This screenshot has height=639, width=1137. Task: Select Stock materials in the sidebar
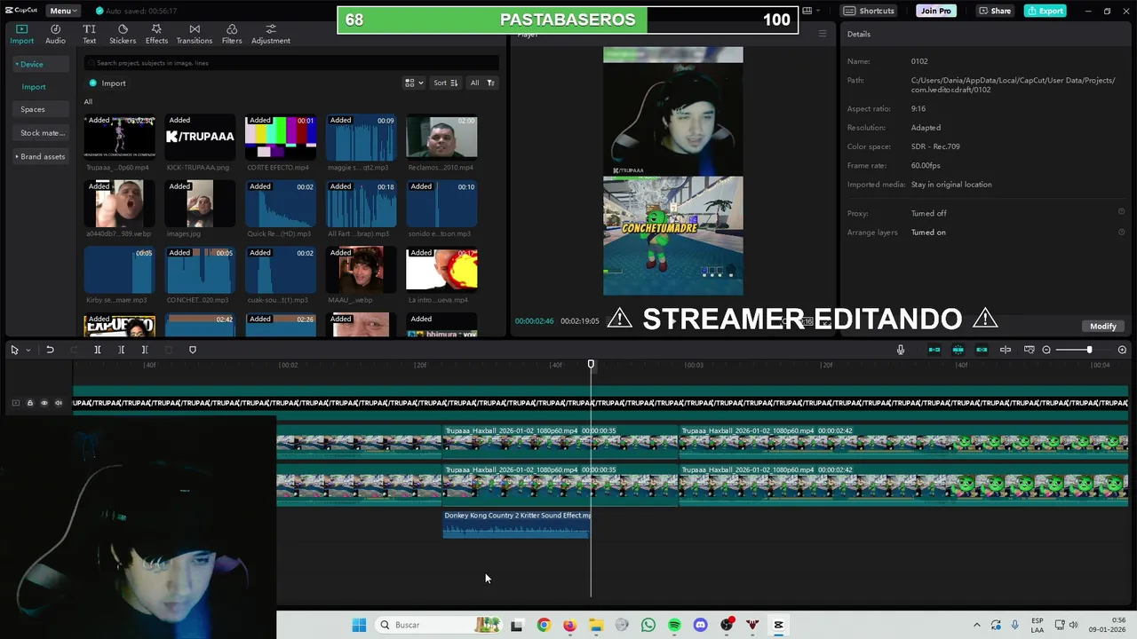click(x=43, y=133)
